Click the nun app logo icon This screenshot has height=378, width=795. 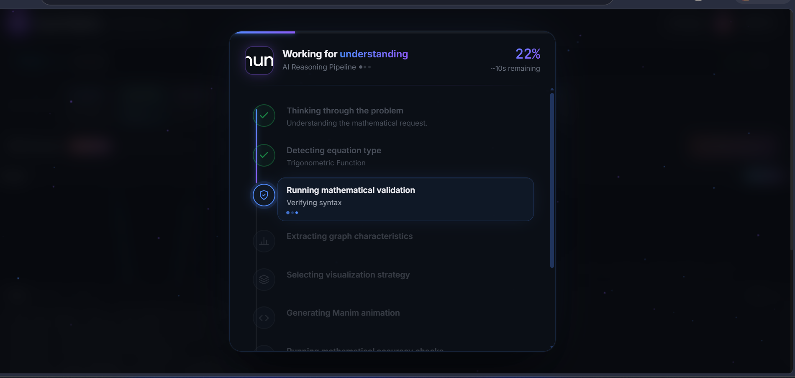pos(259,61)
